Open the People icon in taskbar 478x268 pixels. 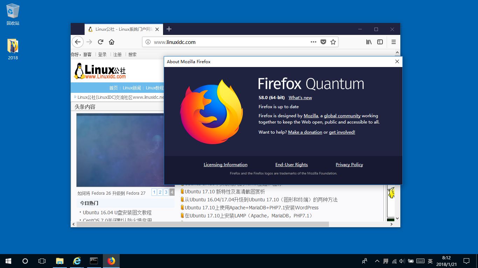[365, 261]
